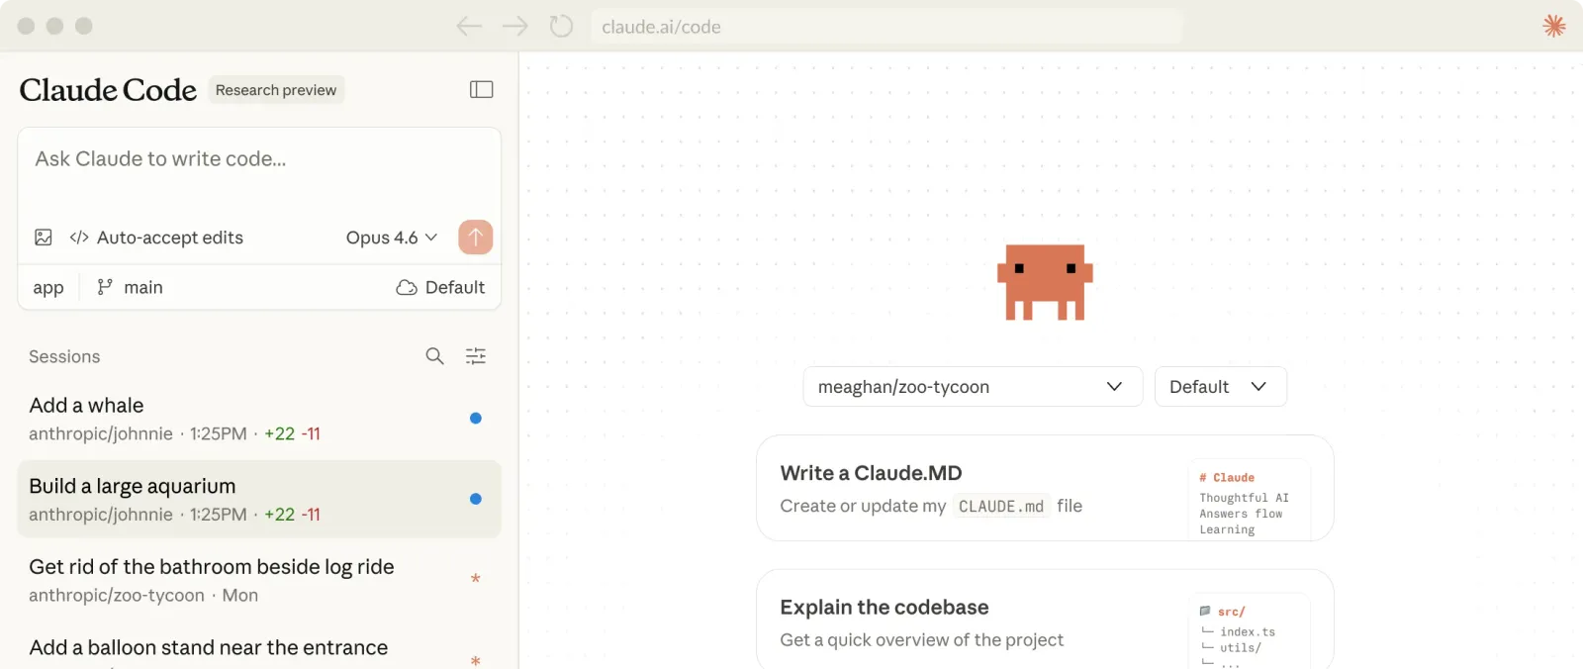The height and width of the screenshot is (669, 1583).
Task: Click the src/ file tree preview thumbnail
Action: pos(1250,631)
